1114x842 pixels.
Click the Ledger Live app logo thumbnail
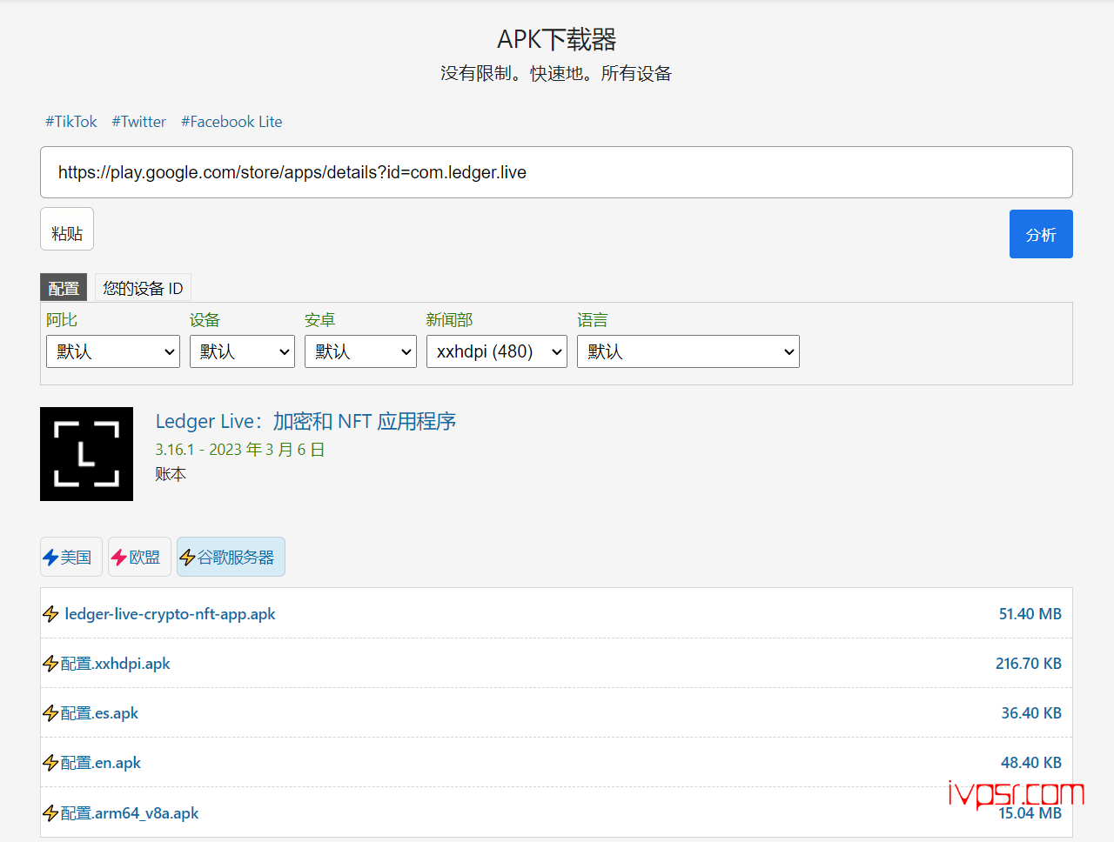(86, 454)
